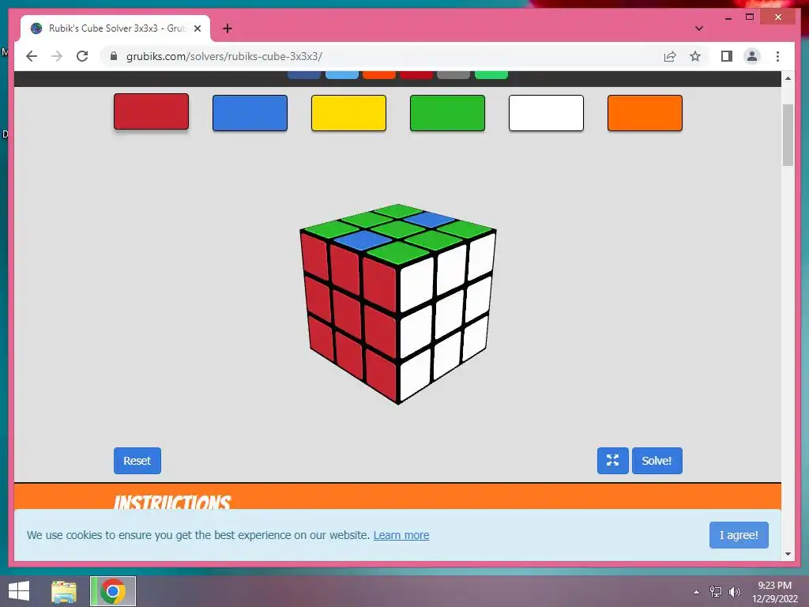The image size is (809, 607).
Task: Open the Windows Start menu
Action: click(x=19, y=591)
